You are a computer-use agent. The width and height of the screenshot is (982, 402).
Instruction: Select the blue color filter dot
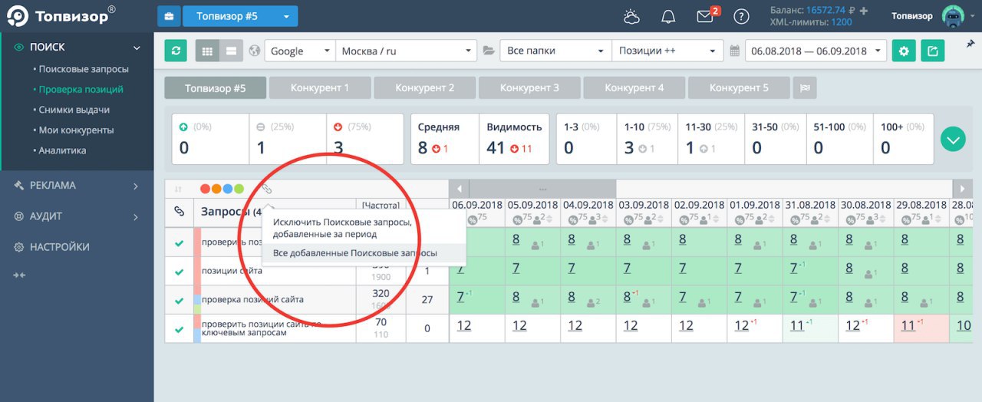click(x=228, y=189)
